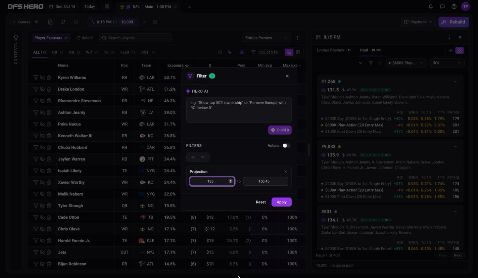The width and height of the screenshot is (478, 278).
Task: Switch player table to grid view
Action: [x=298, y=52]
